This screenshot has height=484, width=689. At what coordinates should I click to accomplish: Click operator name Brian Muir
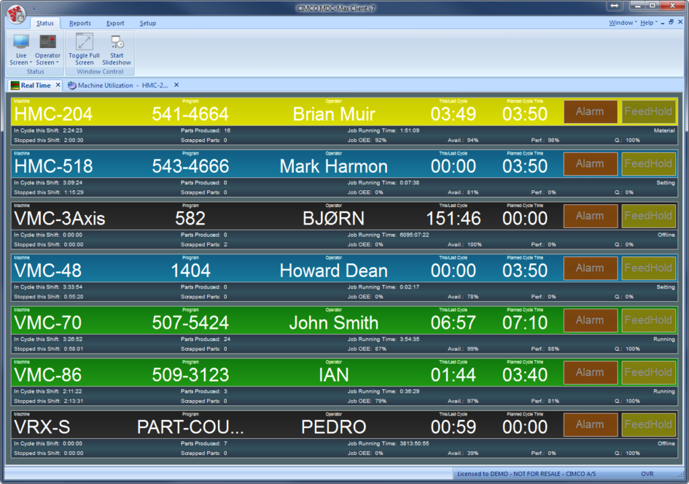pyautogui.click(x=334, y=114)
